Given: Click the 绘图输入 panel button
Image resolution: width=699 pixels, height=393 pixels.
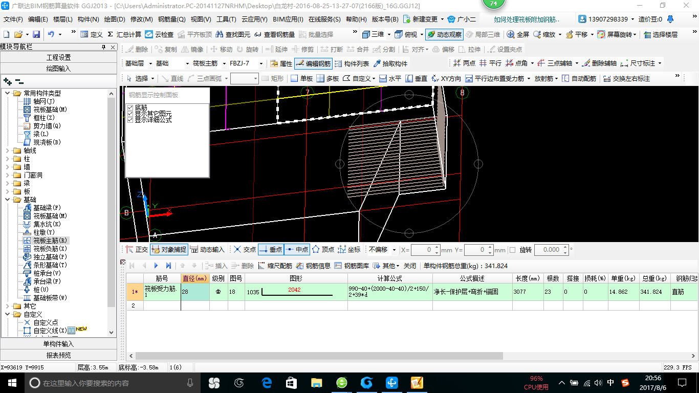Looking at the screenshot, I should [x=58, y=68].
